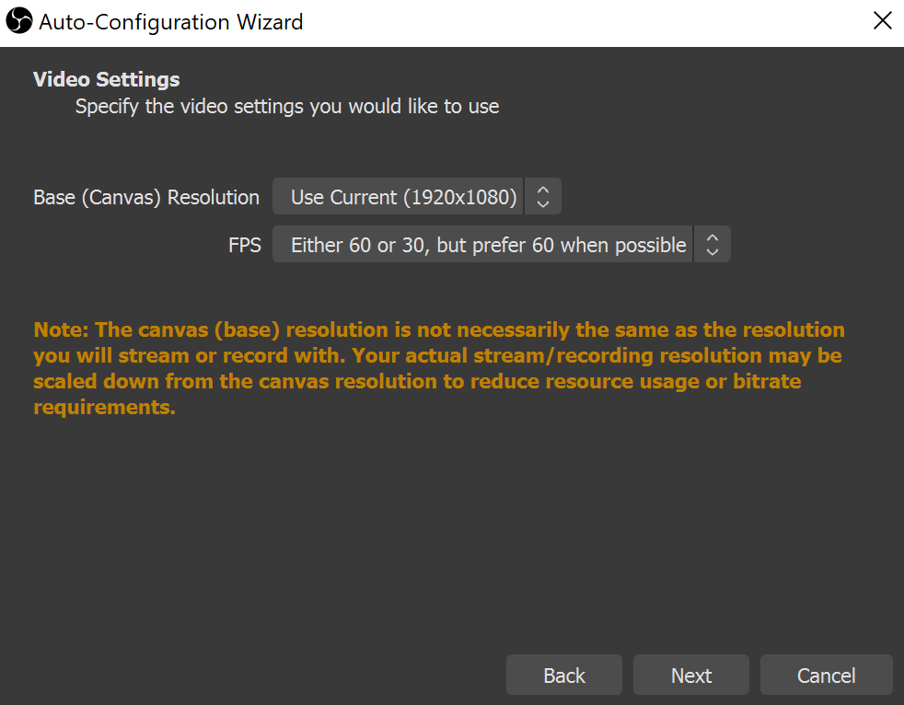Click the down chevron on the resolution selector
Screen dimensions: 904x705
coord(542,203)
